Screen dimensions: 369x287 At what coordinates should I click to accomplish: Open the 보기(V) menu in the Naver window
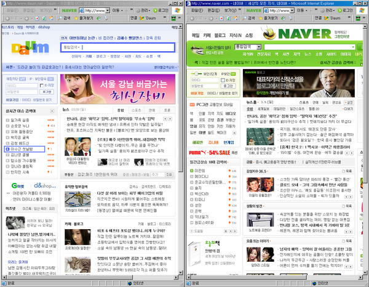pyautogui.click(x=231, y=10)
